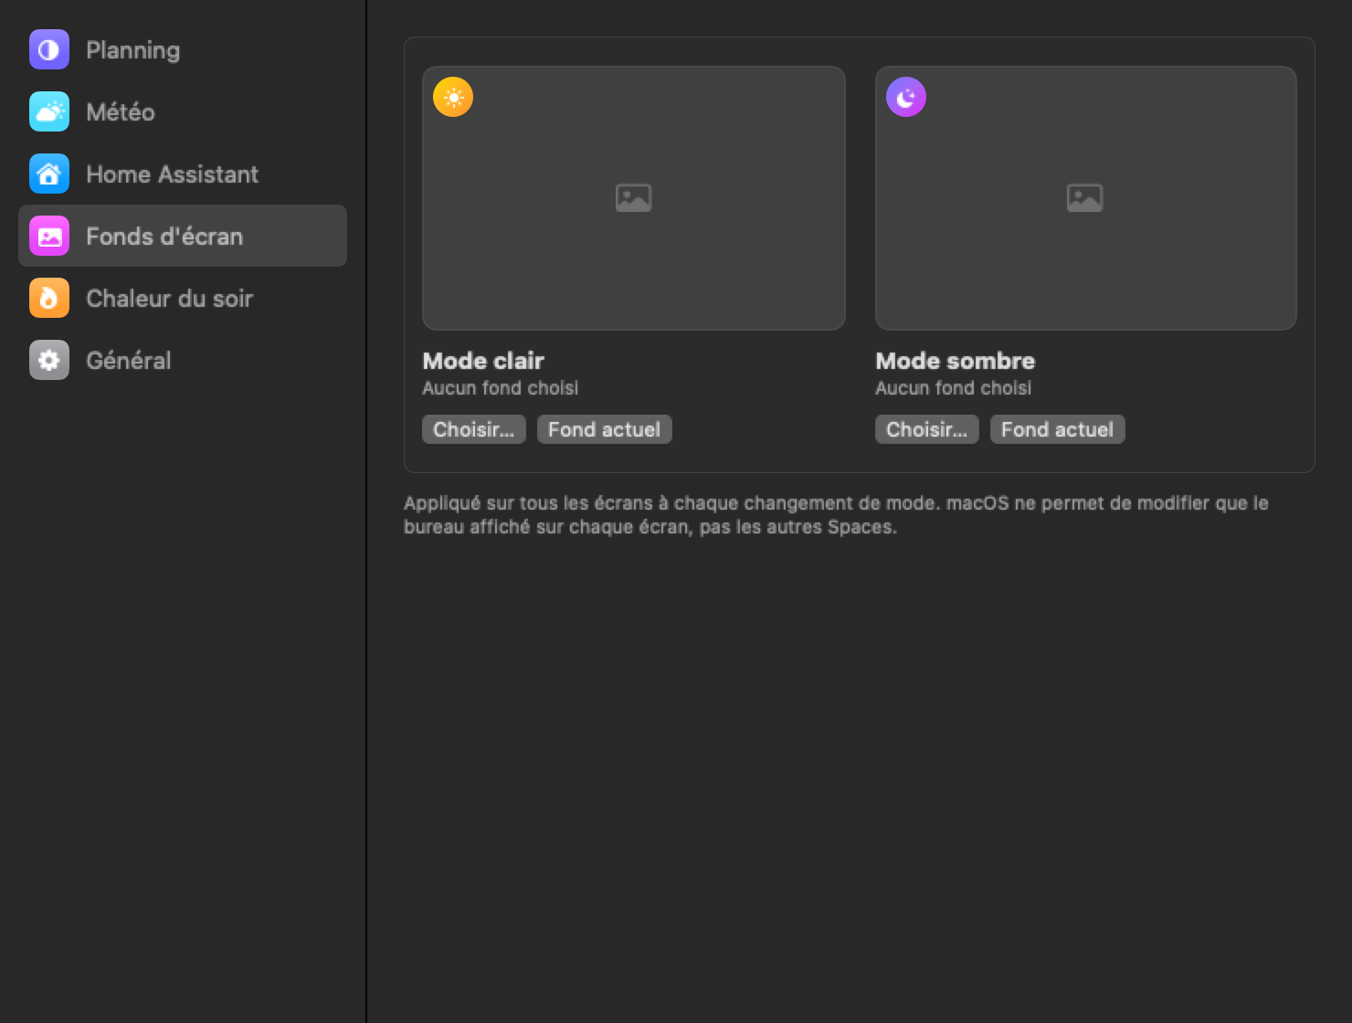Select Home Assistant label in sidebar

(172, 174)
